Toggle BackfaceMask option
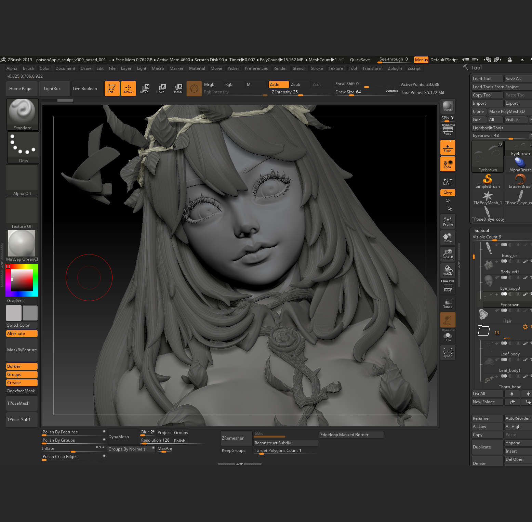Image resolution: width=532 pixels, height=522 pixels. pyautogui.click(x=22, y=391)
